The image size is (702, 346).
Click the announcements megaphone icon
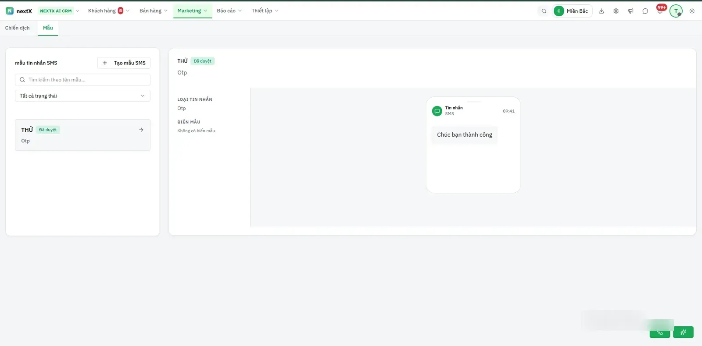pyautogui.click(x=630, y=11)
